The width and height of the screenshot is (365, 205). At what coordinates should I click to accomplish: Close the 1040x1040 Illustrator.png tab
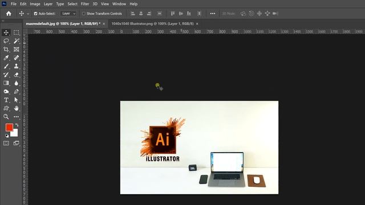pos(197,24)
